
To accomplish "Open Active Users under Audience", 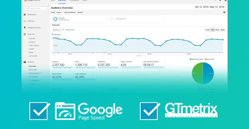I will coord(33,70).
